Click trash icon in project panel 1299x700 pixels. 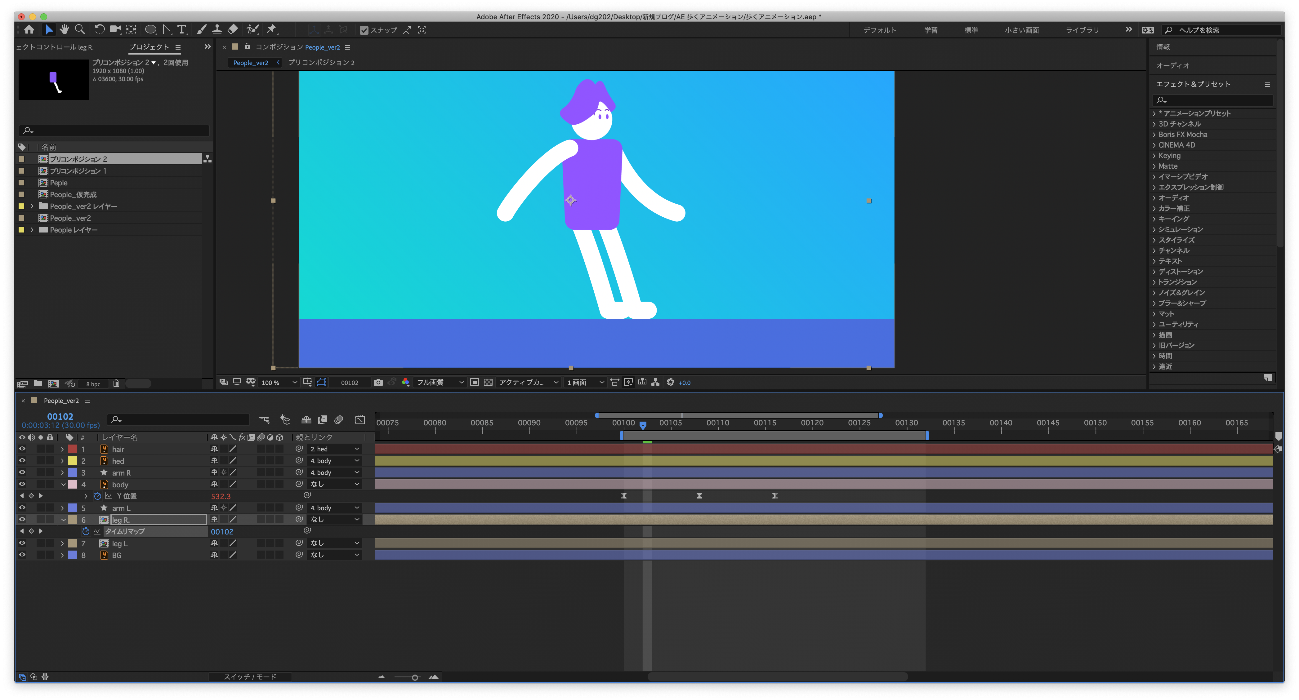116,383
